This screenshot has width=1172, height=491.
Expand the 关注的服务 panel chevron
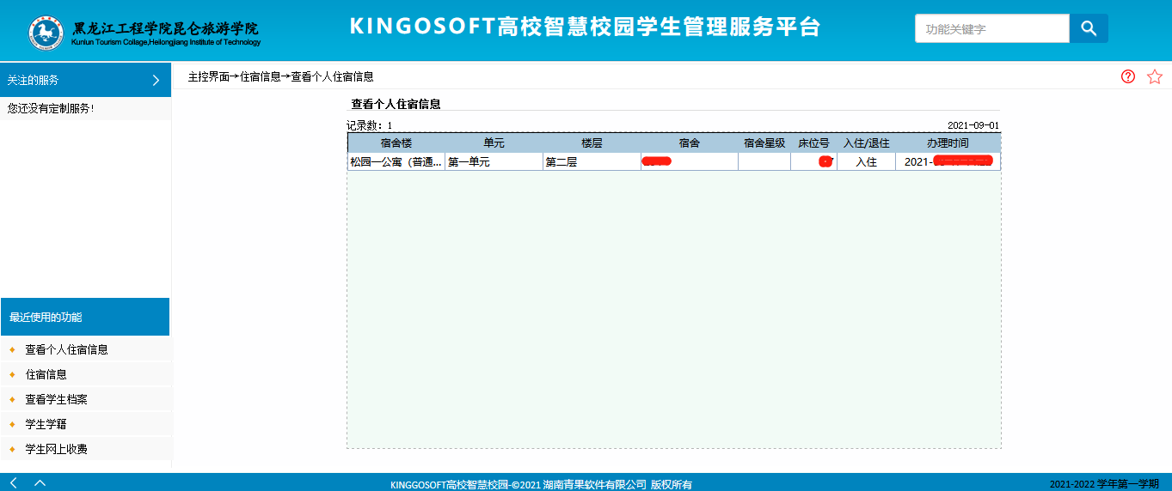156,80
